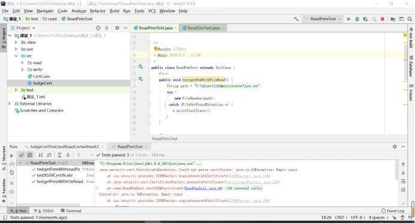
Task: Expand the read folder under src
Action: (x=23, y=63)
